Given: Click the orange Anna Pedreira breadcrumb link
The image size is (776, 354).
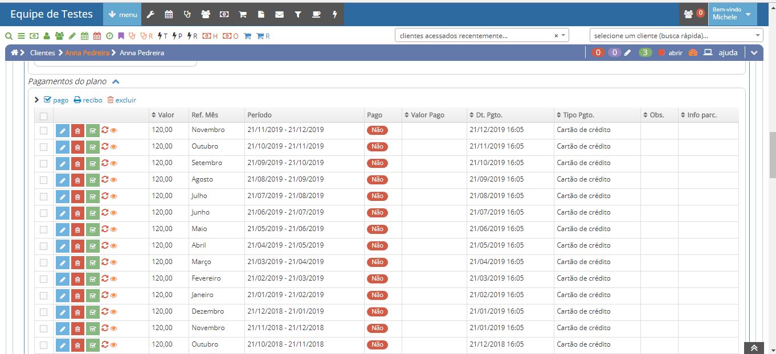Looking at the screenshot, I should click(x=87, y=53).
